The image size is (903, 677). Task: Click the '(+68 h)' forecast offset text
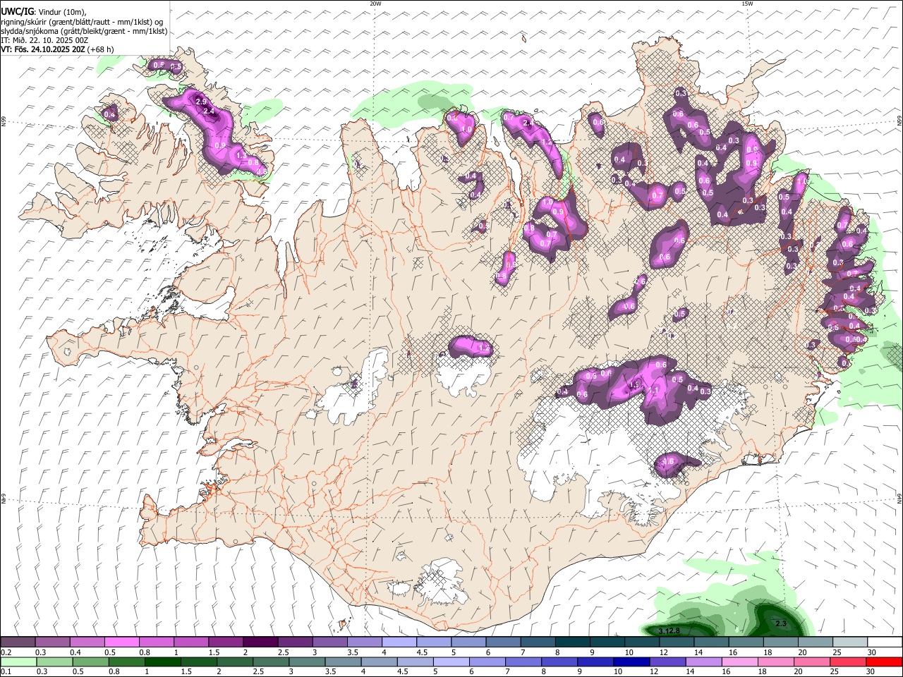[101, 49]
